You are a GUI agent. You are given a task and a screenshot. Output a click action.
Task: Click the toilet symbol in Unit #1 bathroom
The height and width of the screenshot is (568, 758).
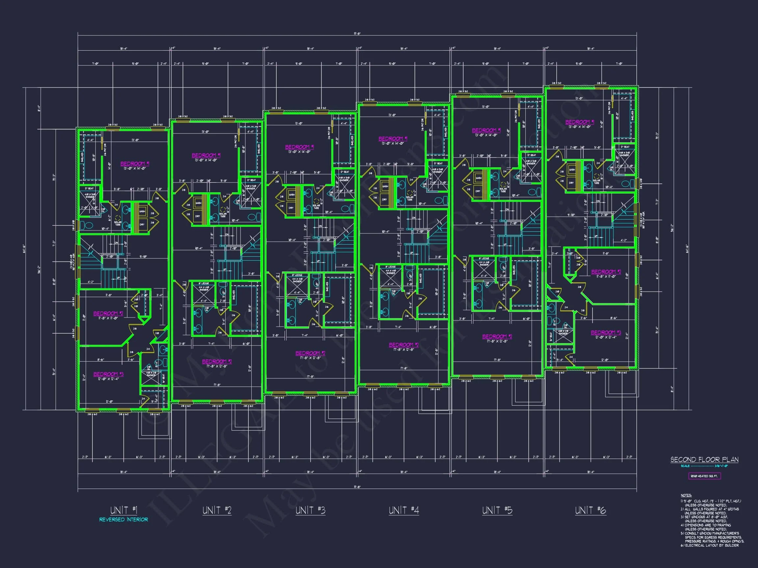coord(89,225)
